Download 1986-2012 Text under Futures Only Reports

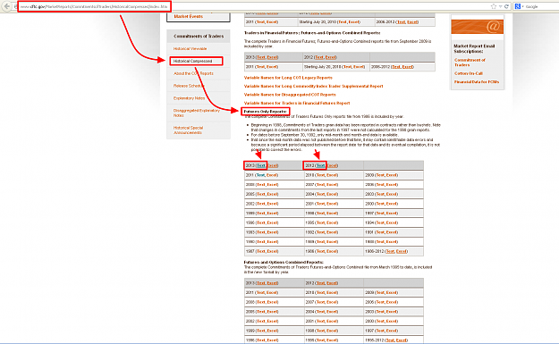click(x=390, y=251)
